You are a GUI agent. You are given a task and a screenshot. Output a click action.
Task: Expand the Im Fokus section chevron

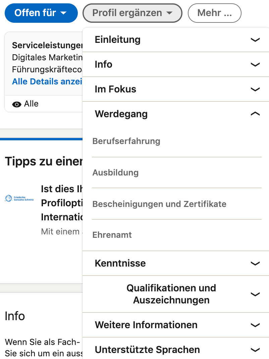pos(255,89)
